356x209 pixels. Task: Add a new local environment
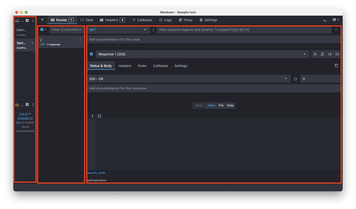click(27, 21)
